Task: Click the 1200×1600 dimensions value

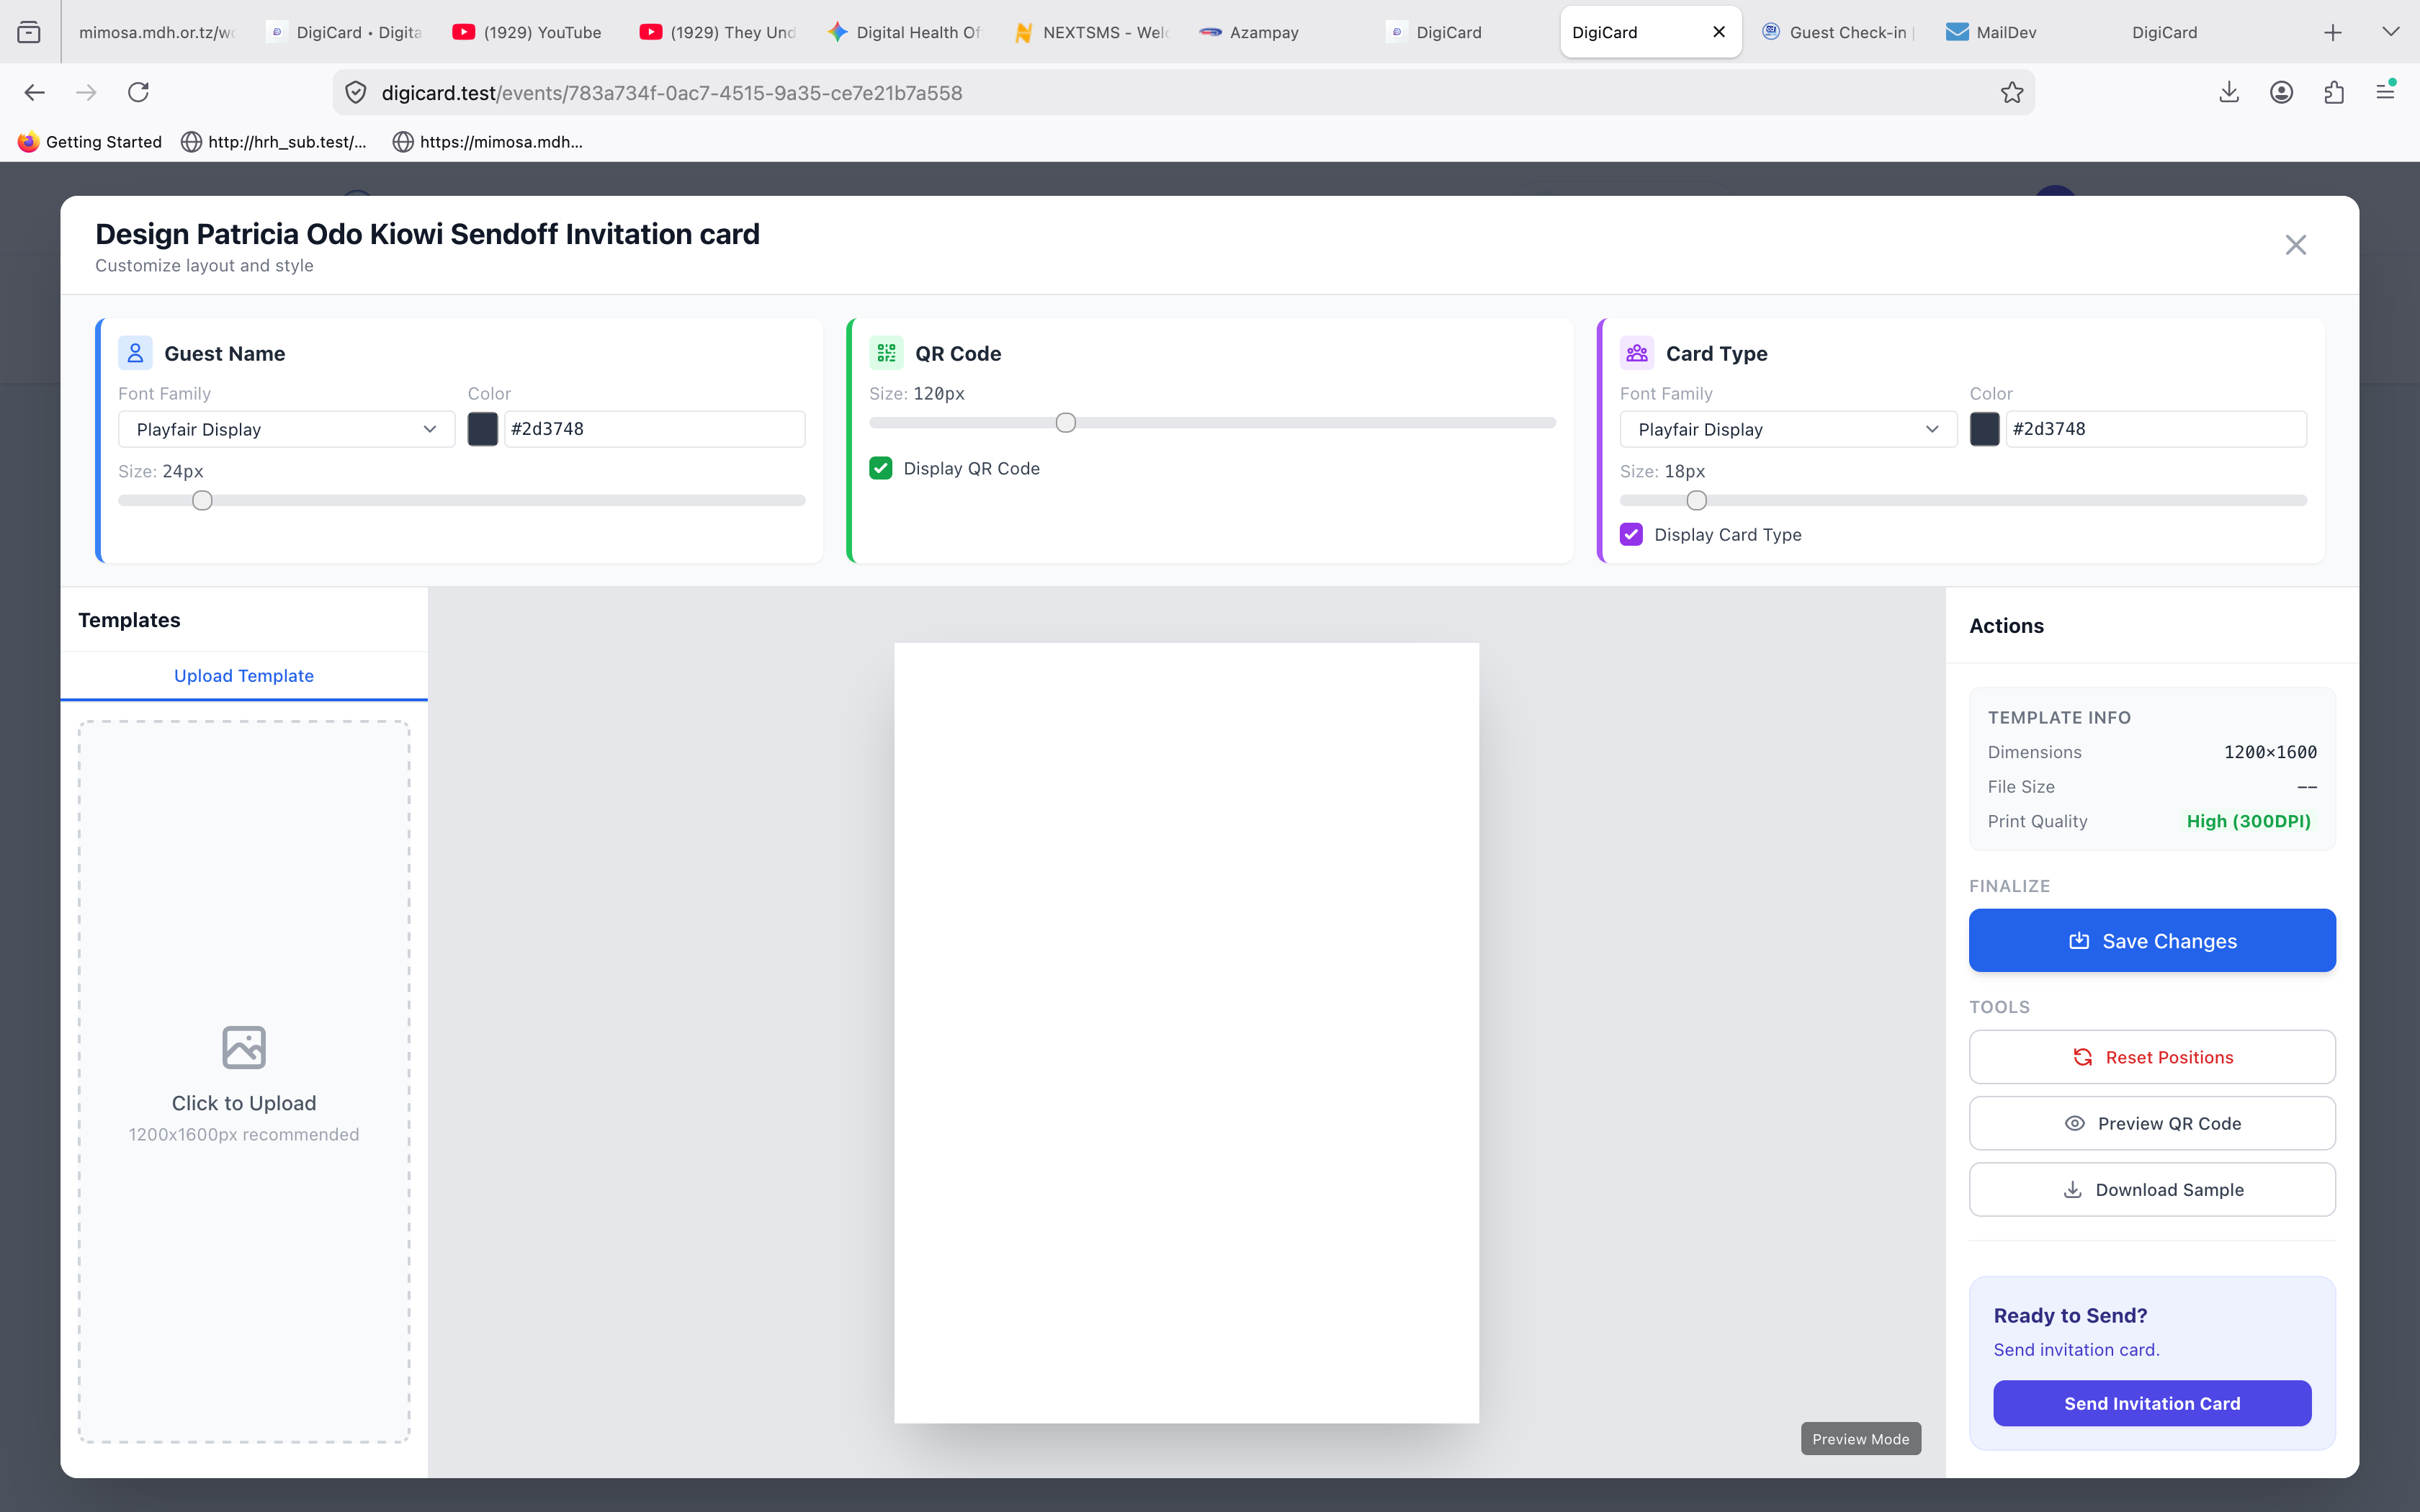Action: (2270, 752)
